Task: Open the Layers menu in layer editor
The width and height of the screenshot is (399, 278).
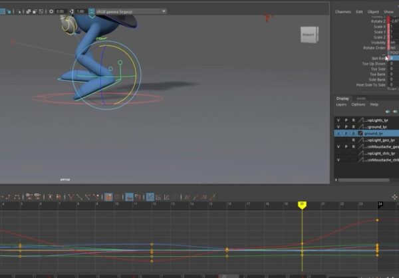Action: (x=340, y=104)
